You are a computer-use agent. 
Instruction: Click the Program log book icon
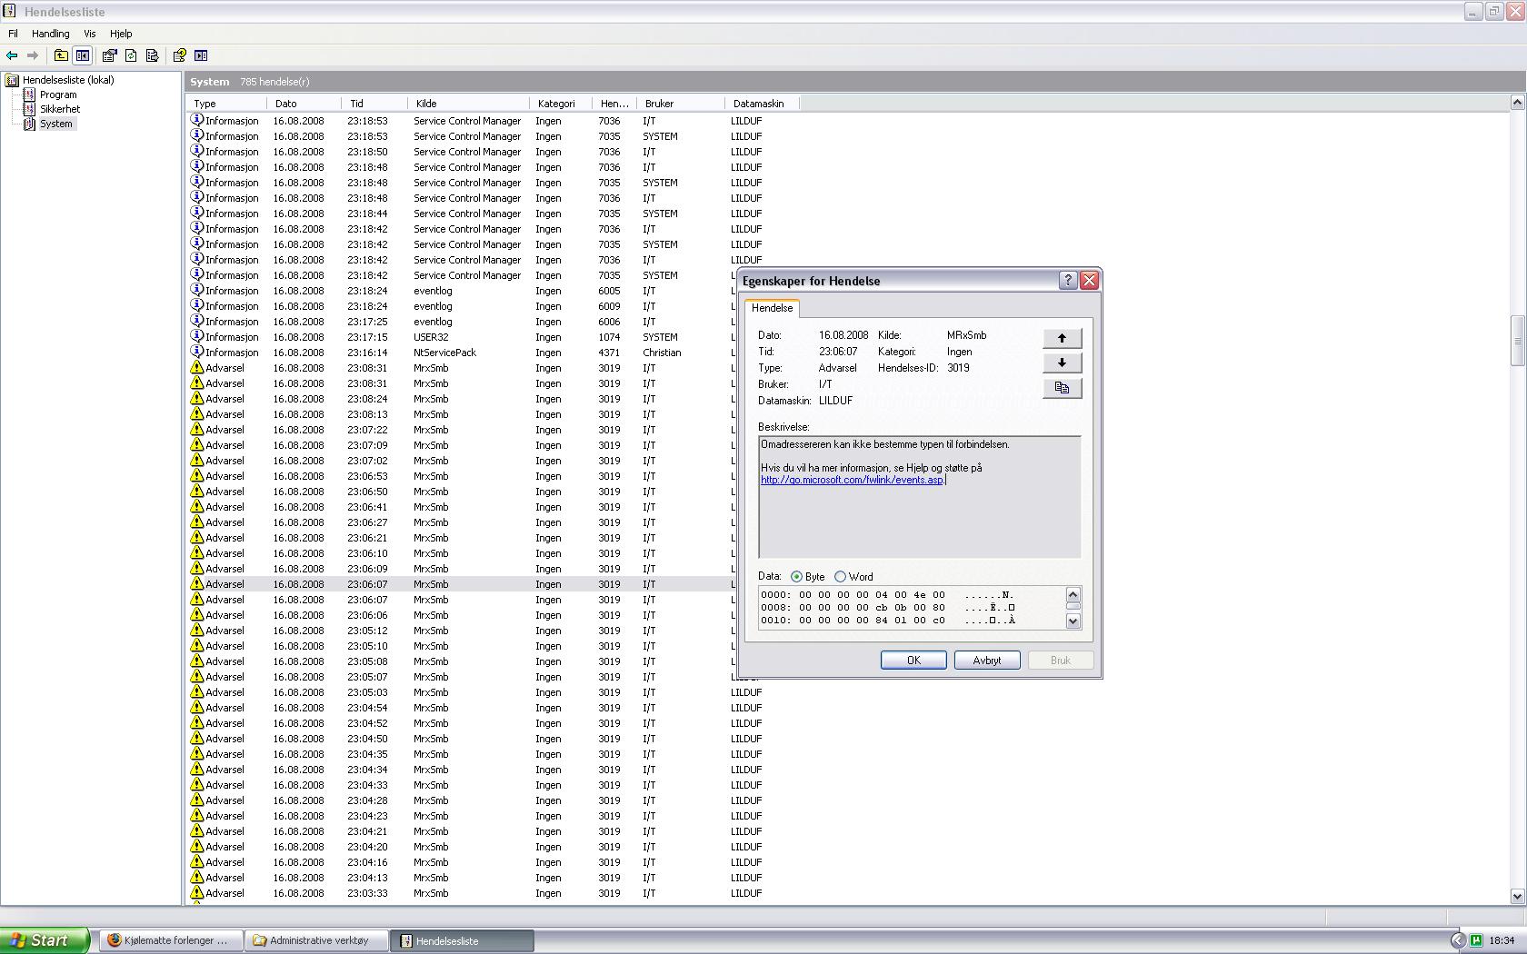29,94
